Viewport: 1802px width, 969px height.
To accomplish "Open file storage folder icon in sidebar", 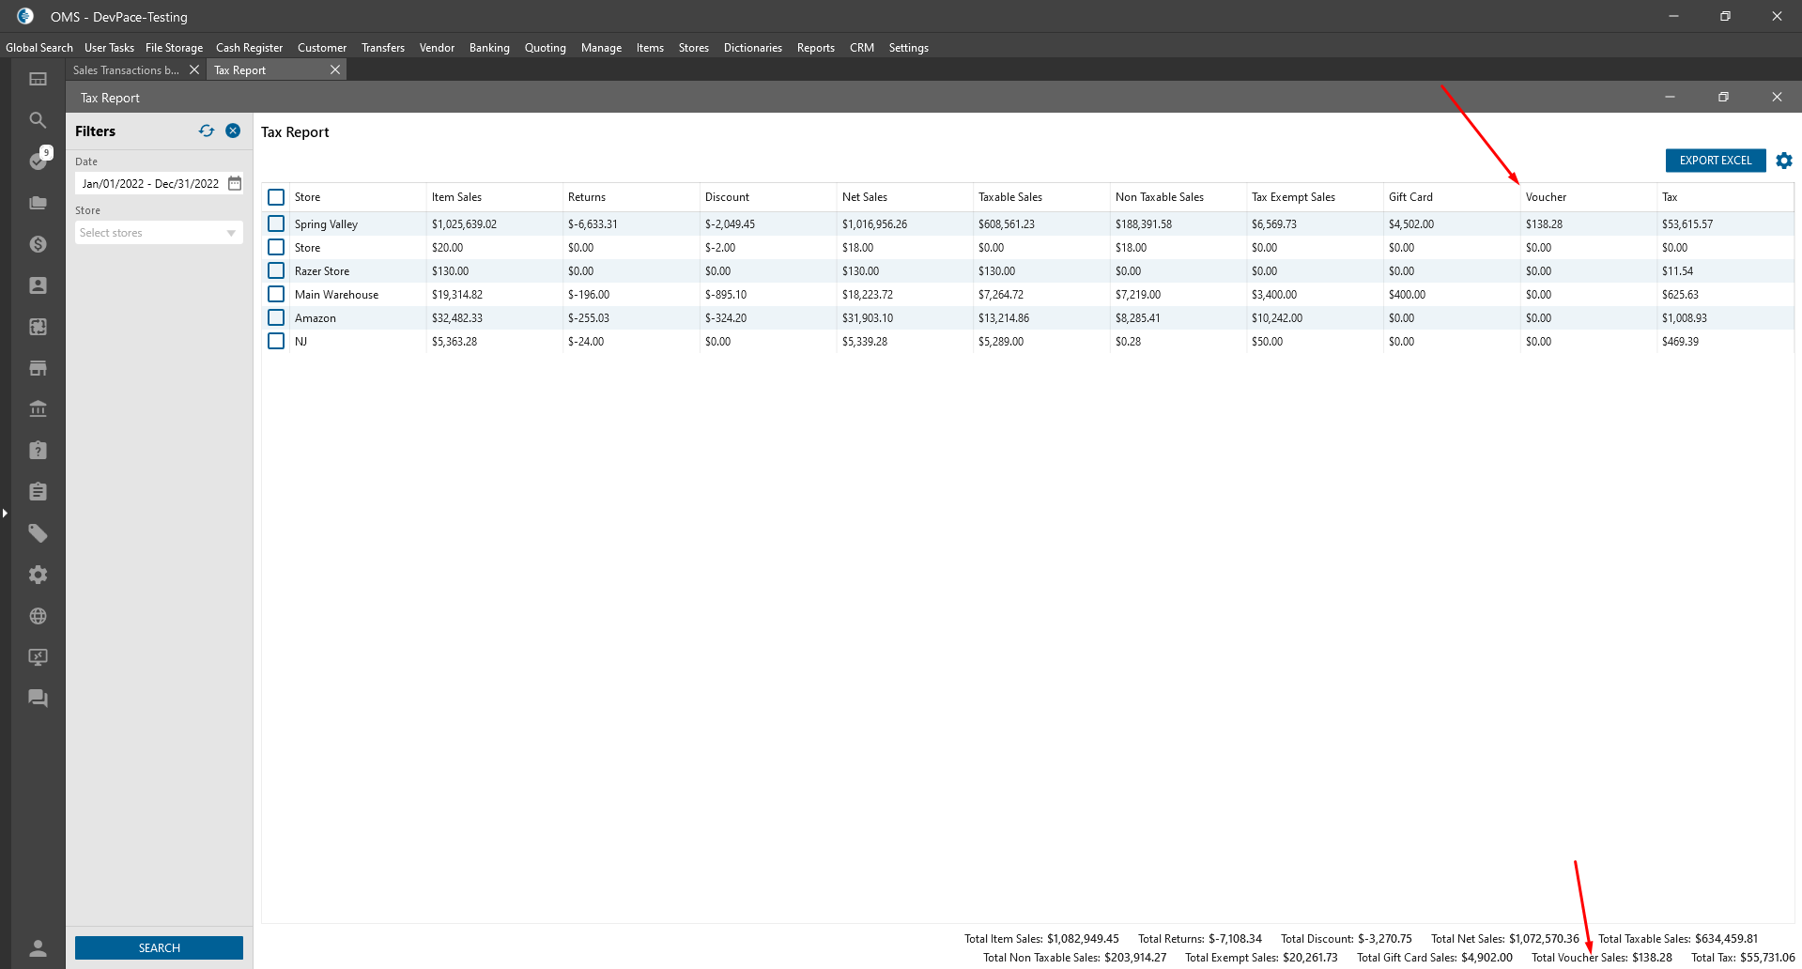I will click(x=38, y=203).
